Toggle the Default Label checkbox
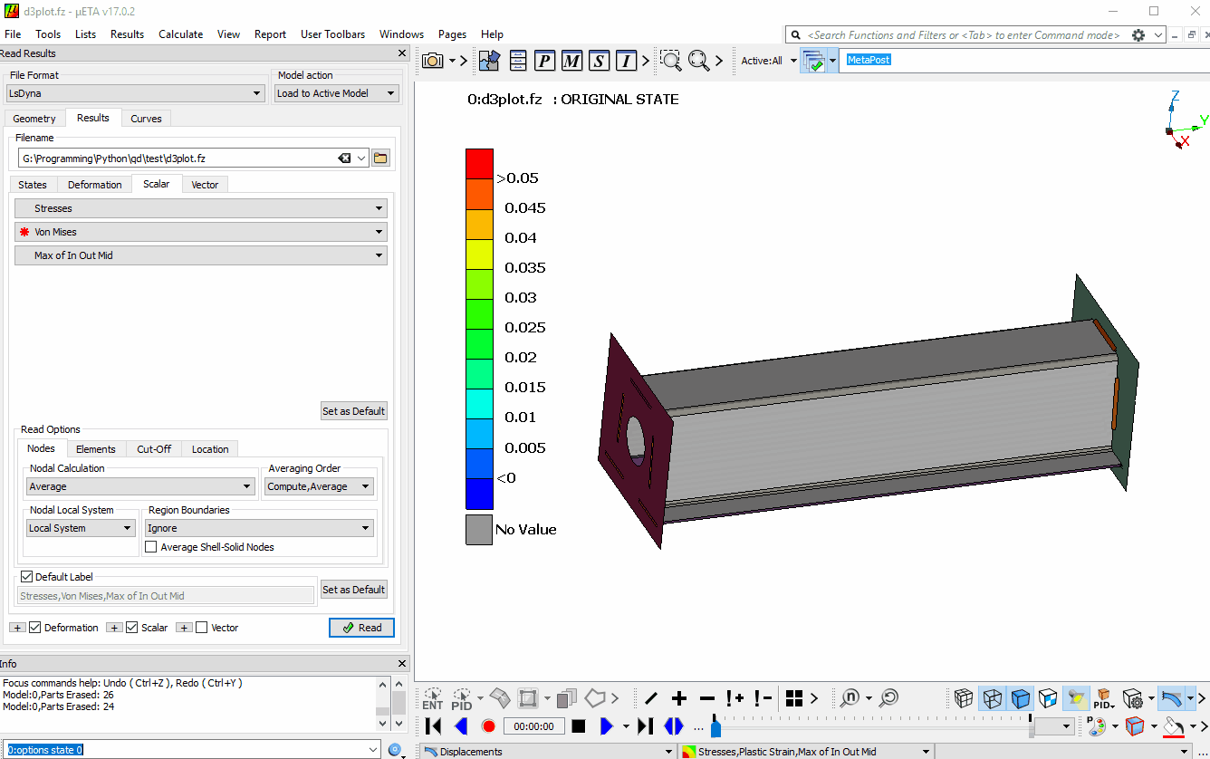This screenshot has width=1210, height=759. click(26, 577)
